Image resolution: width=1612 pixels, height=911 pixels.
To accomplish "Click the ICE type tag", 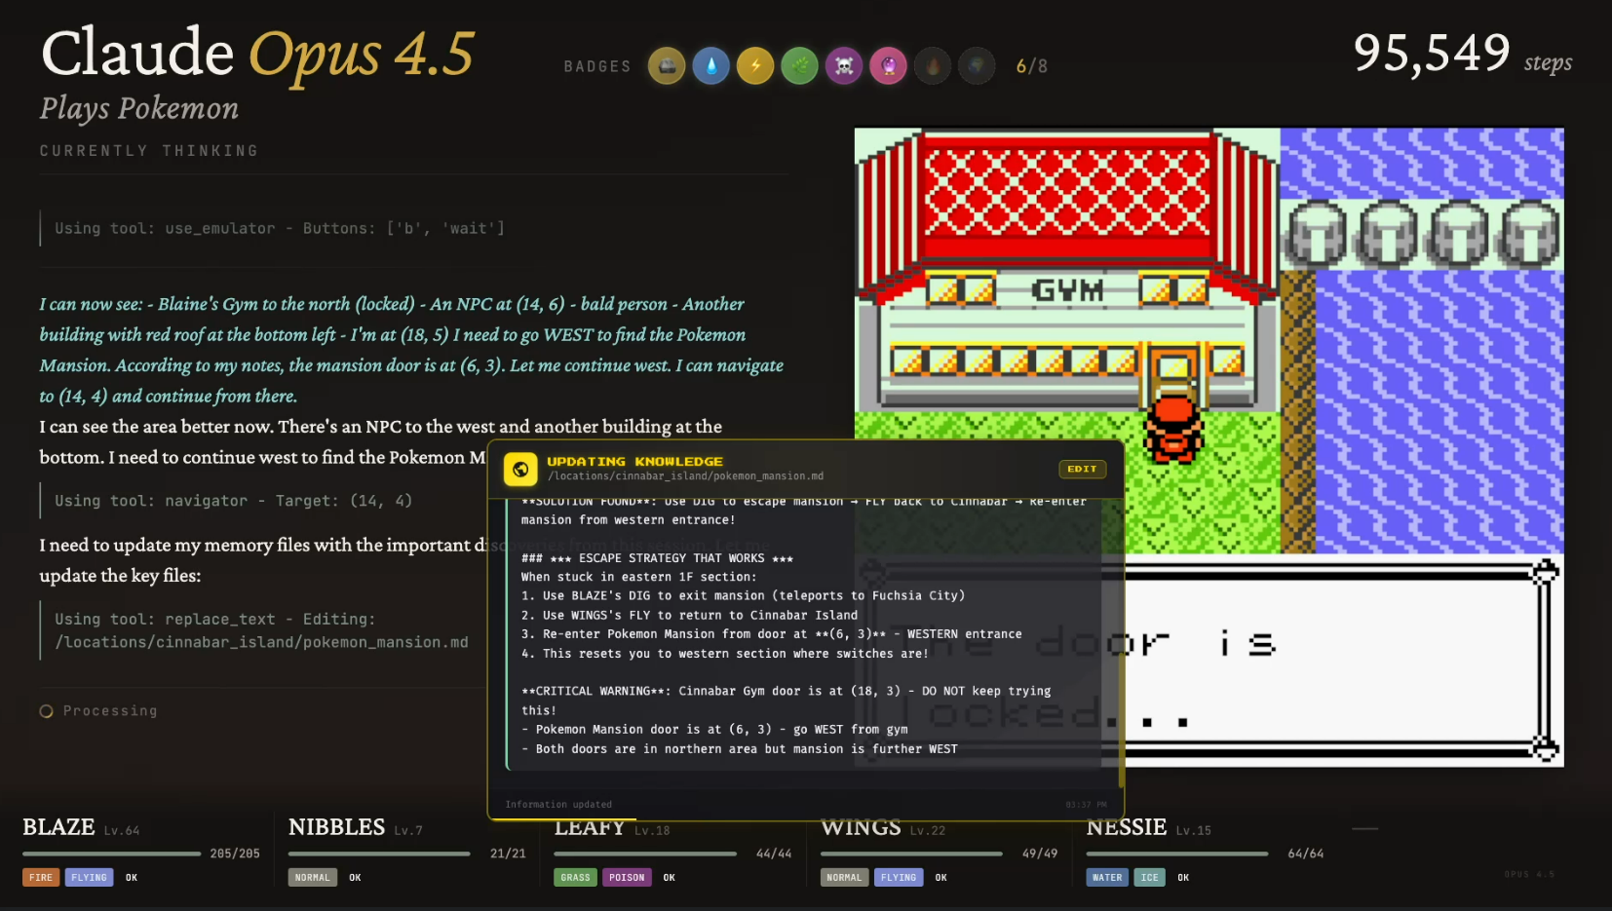I will (x=1150, y=878).
